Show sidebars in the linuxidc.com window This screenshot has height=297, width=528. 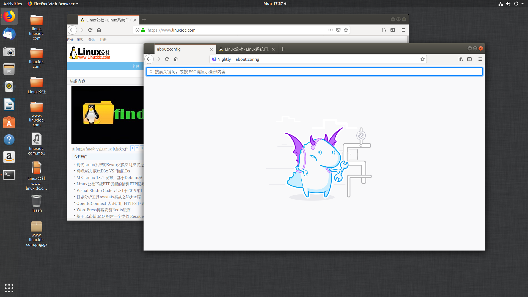click(x=393, y=30)
